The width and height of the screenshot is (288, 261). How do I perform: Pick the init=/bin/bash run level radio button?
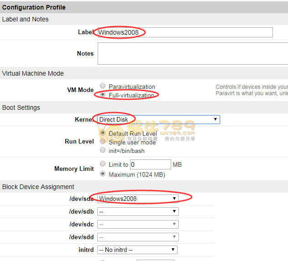tap(103, 150)
